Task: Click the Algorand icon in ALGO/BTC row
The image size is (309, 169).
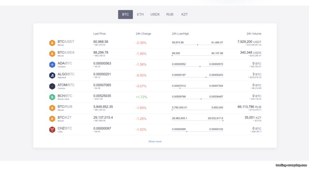Action: click(52, 75)
